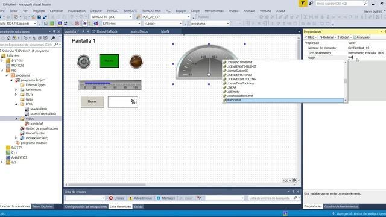The width and height of the screenshot is (386, 217).
Task: Switch to the Salida tab
Action: [138, 207]
